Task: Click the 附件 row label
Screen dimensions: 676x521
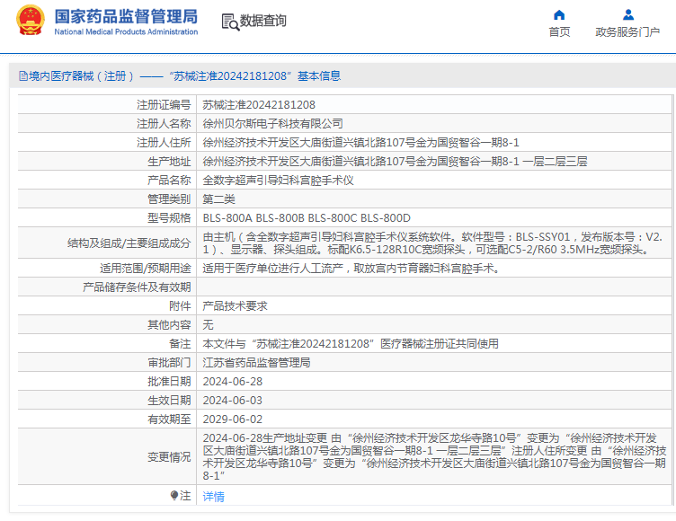Action: (x=180, y=306)
